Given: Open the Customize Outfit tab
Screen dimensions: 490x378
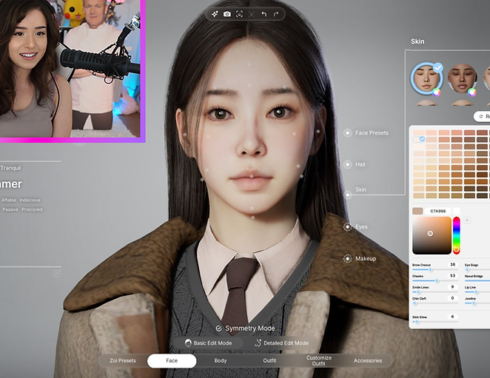Looking at the screenshot, I should (x=319, y=360).
